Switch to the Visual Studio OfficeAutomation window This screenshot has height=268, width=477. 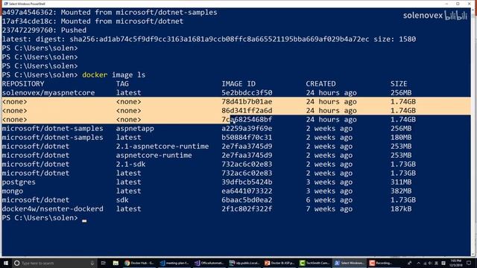[x=210, y=263]
